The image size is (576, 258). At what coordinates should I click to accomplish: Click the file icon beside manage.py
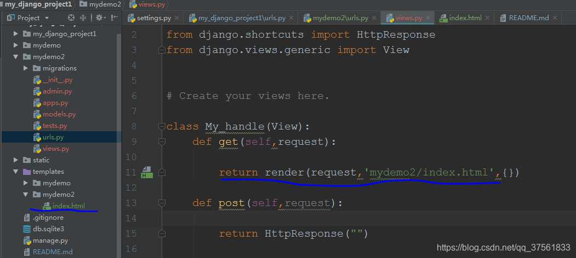27,241
